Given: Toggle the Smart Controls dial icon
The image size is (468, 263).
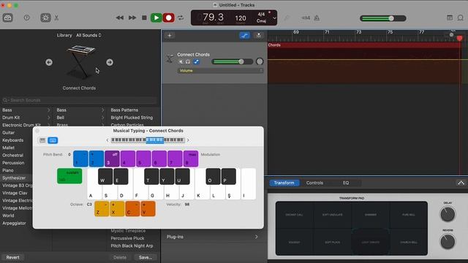Looking at the screenshot, I should tap(45, 18).
